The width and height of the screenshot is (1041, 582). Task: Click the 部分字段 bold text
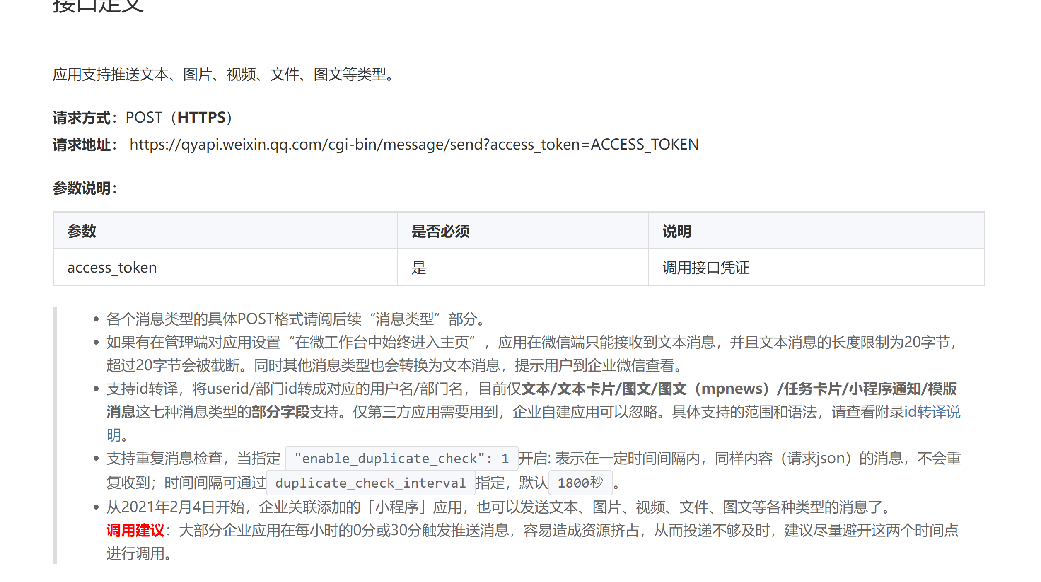click(280, 412)
